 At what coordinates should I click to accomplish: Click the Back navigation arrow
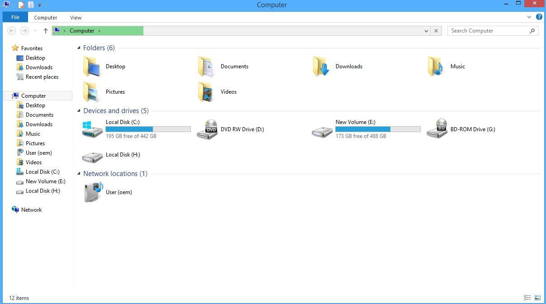12,31
